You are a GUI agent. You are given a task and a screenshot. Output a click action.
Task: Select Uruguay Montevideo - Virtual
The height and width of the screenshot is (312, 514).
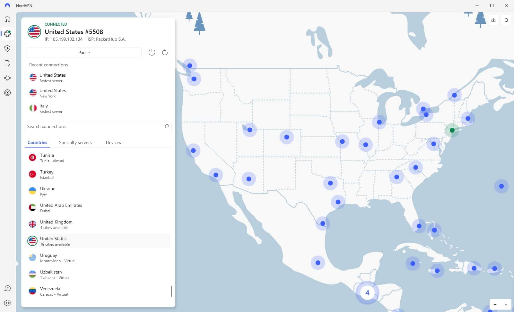point(98,258)
